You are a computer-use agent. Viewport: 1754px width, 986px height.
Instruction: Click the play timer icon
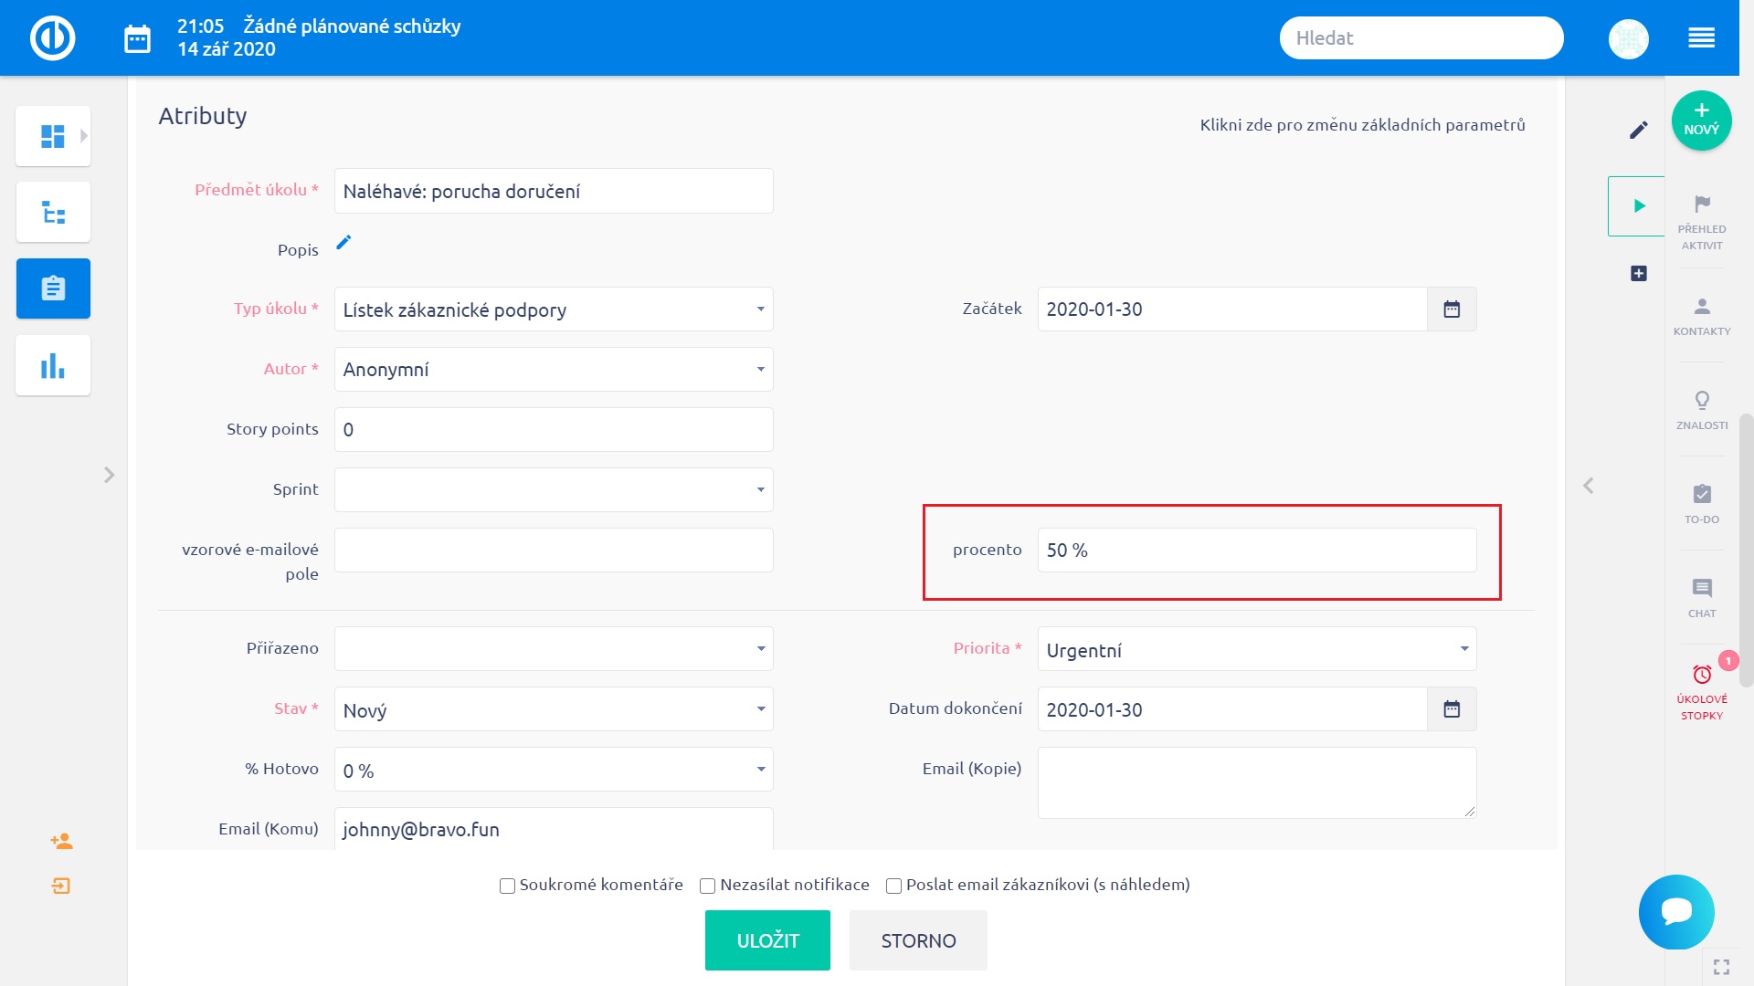coord(1639,206)
